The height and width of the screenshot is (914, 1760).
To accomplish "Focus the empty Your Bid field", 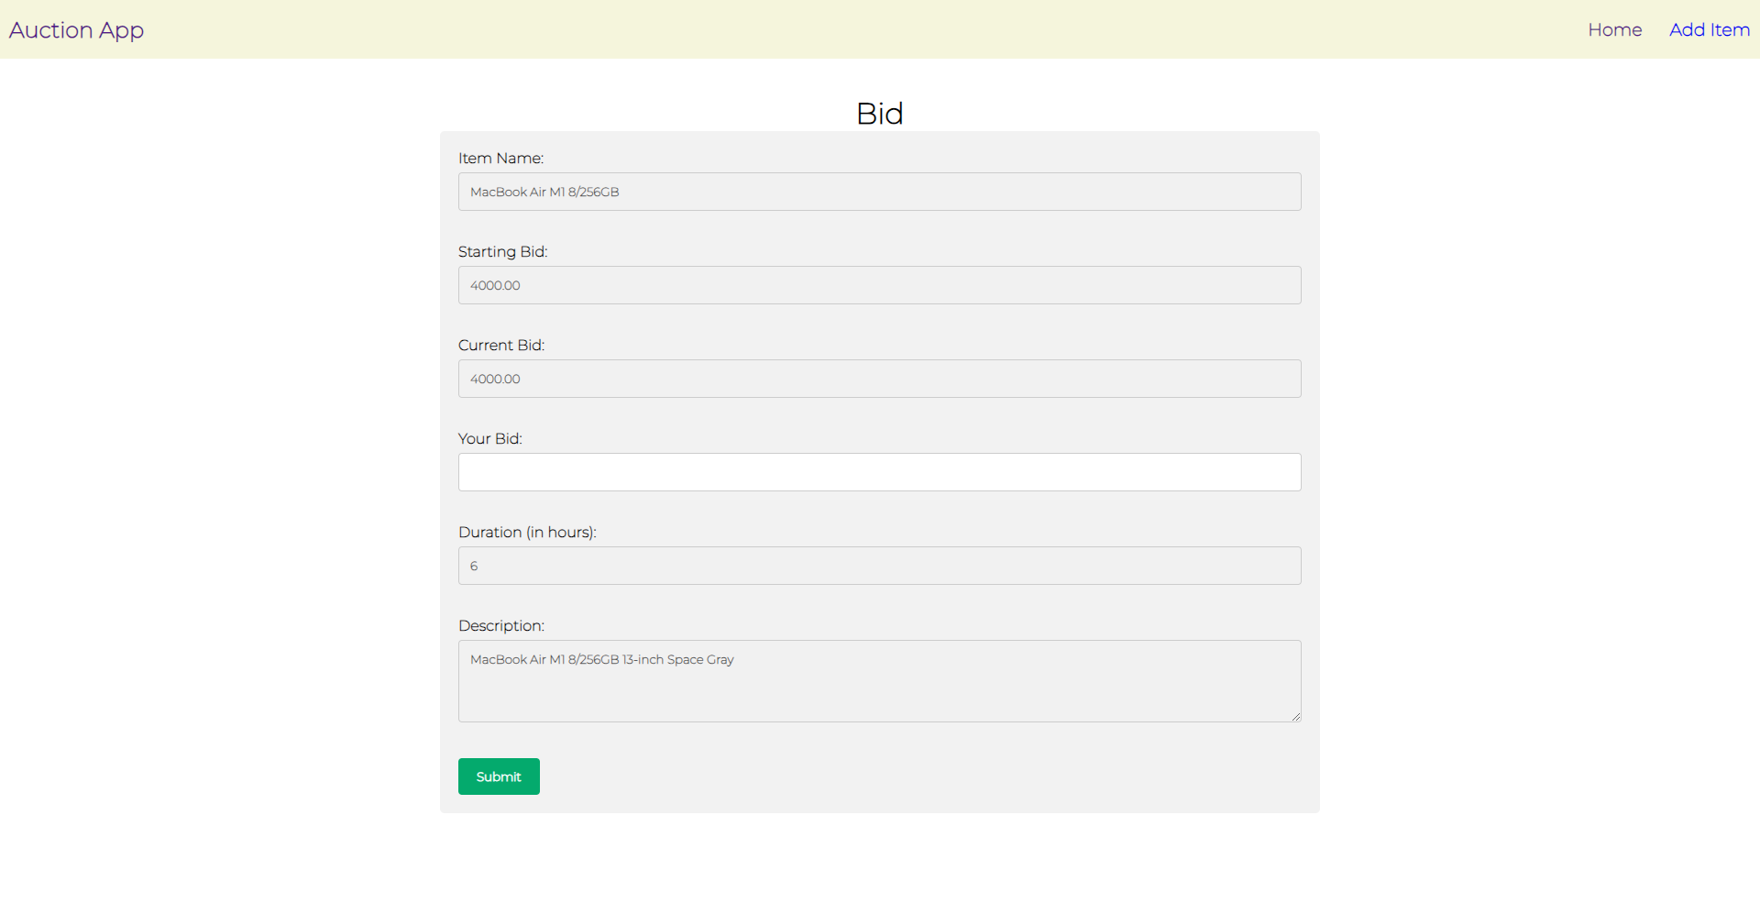I will pos(879,472).
